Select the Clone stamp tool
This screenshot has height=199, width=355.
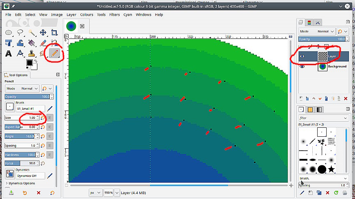pos(31,53)
